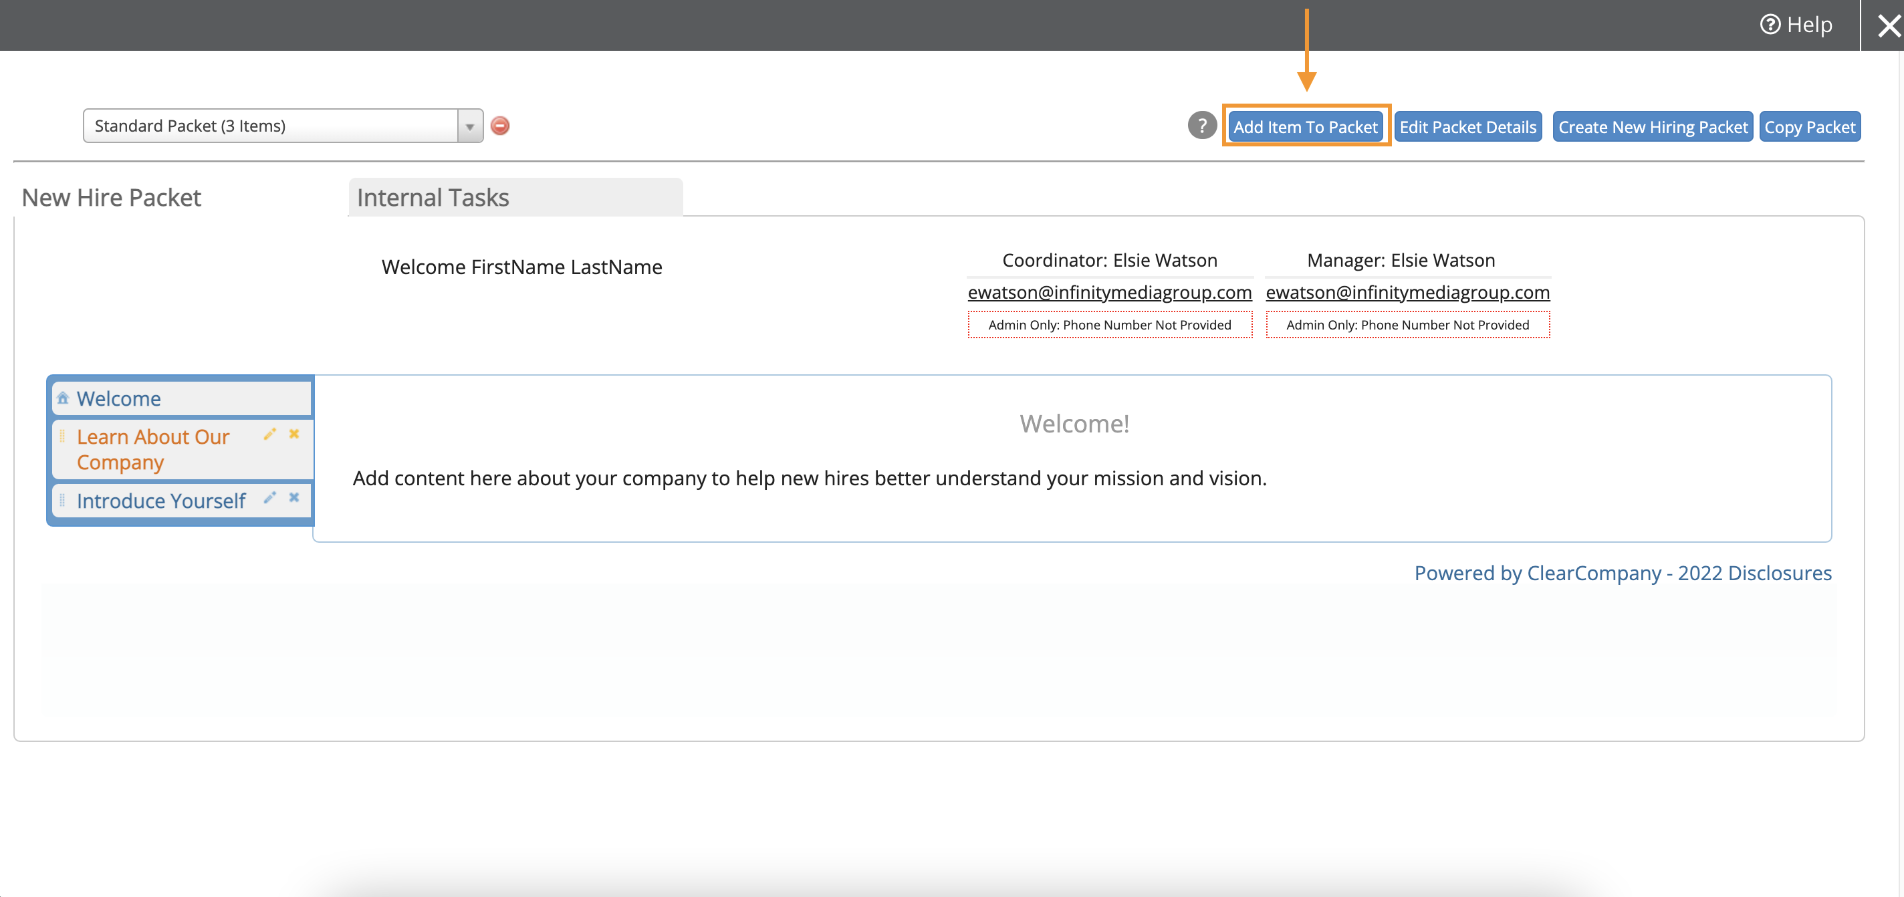
Task: Open the Standard Packet dropdown arrow
Action: click(469, 126)
